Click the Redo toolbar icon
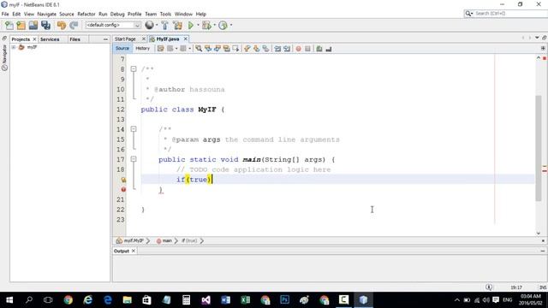This screenshot has width=548, height=308. click(x=74, y=25)
